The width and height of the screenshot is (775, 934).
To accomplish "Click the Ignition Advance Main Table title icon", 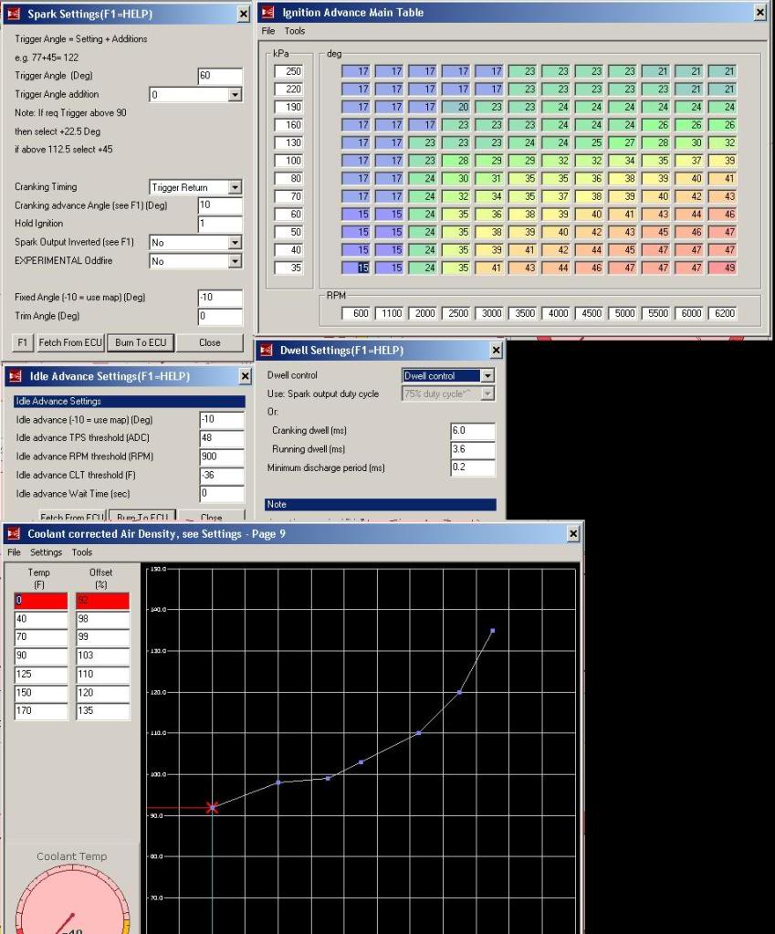I will coord(268,12).
